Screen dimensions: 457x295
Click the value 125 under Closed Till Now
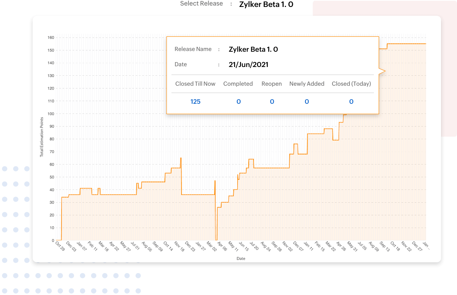pos(195,102)
